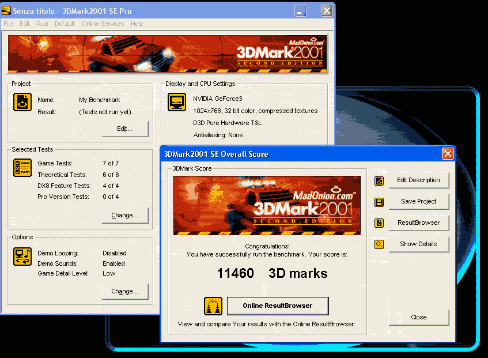Click the Game Detail Level 'Low' value
The width and height of the screenshot is (488, 358).
pyautogui.click(x=109, y=273)
